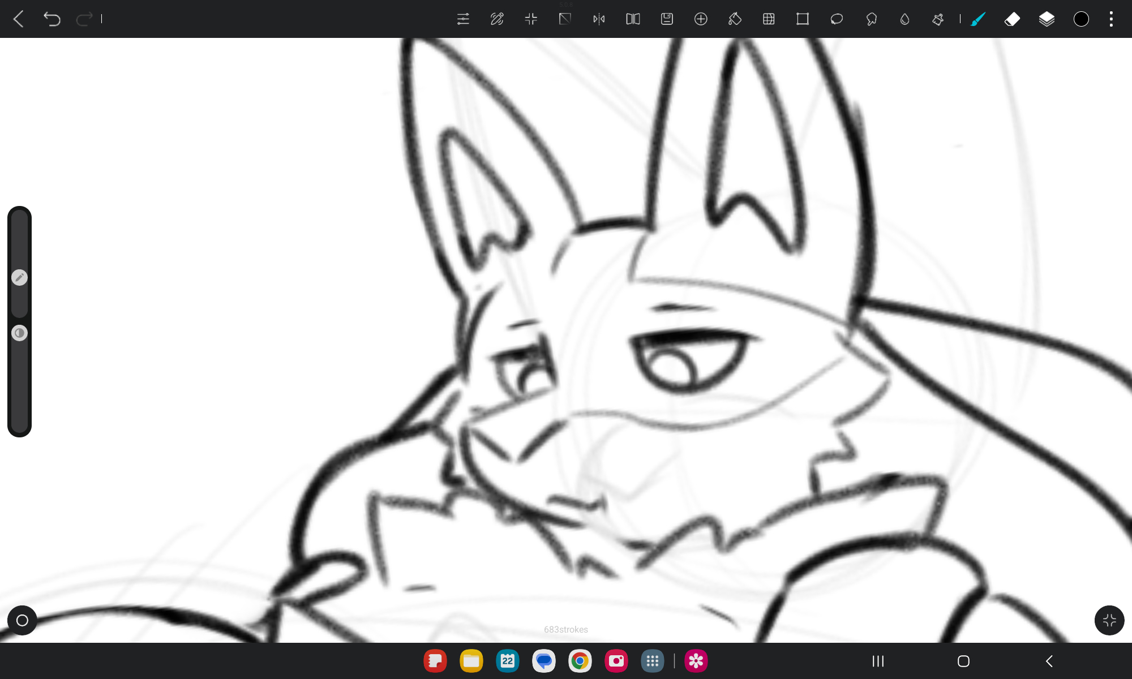Toggle the stylus drawing mode icon
The height and width of the screenshot is (679, 1132).
click(x=497, y=19)
